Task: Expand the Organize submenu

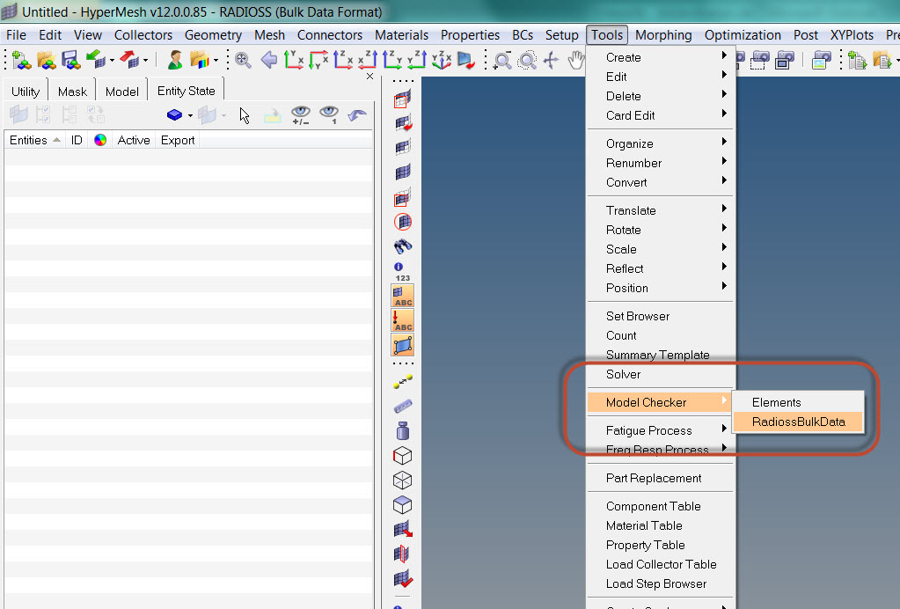Action: coord(662,143)
